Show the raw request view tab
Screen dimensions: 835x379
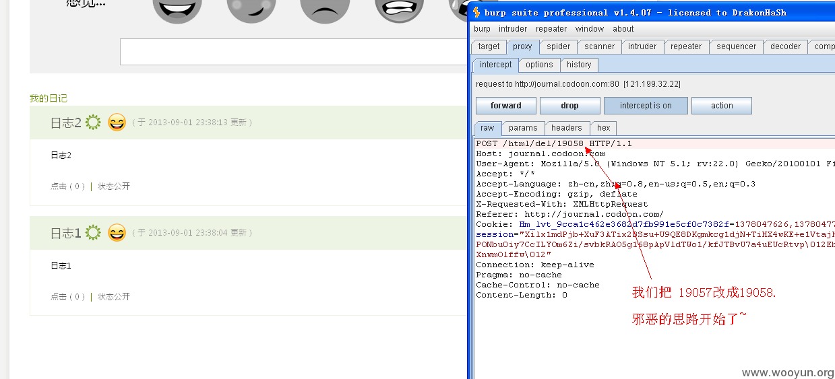(x=487, y=128)
